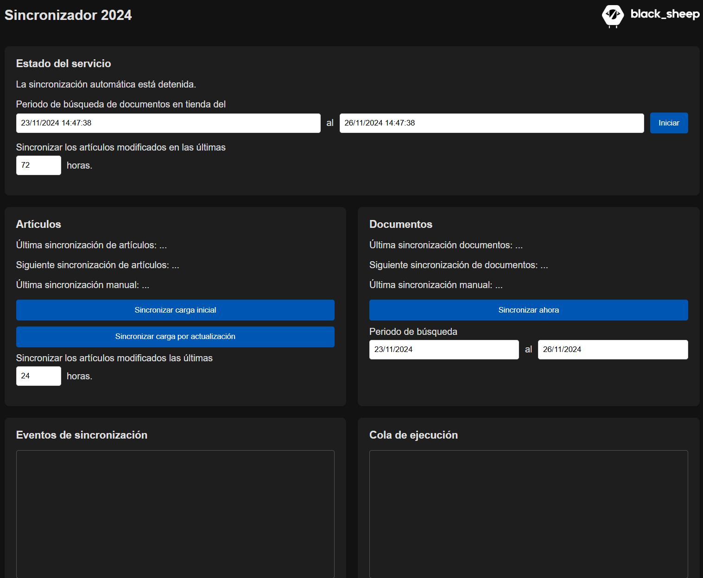
Task: Click 'Siguiente sincronización de artículos: ...' text
Action: [98, 265]
